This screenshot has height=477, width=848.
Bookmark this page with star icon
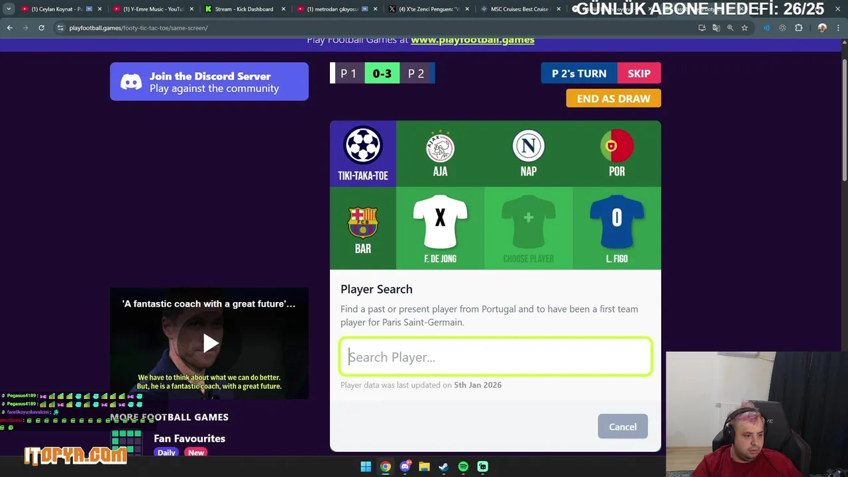tap(745, 28)
